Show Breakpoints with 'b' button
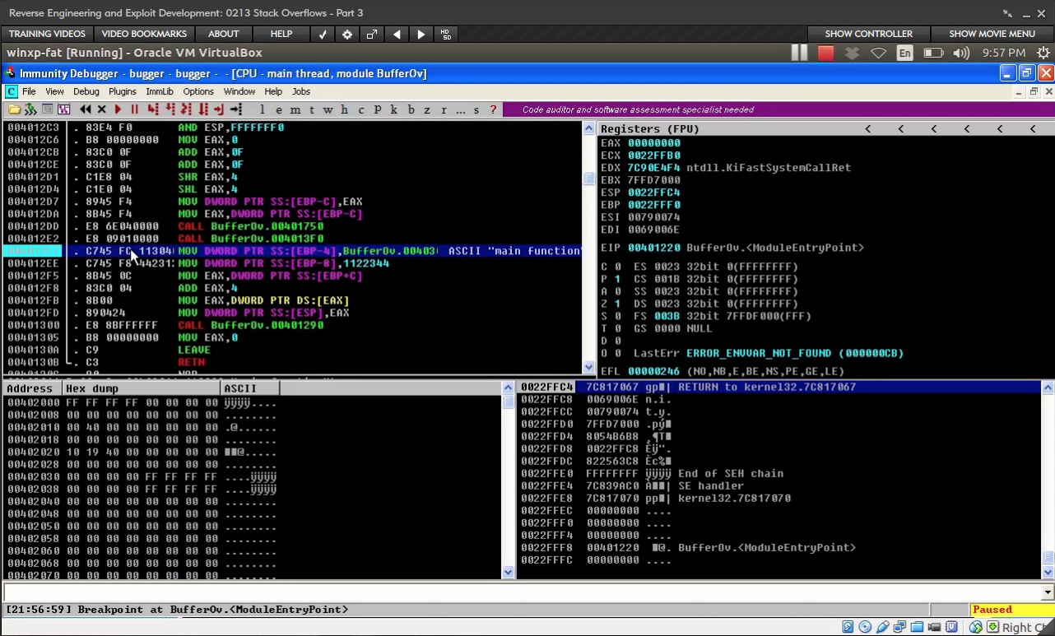This screenshot has height=636, width=1055. point(411,109)
